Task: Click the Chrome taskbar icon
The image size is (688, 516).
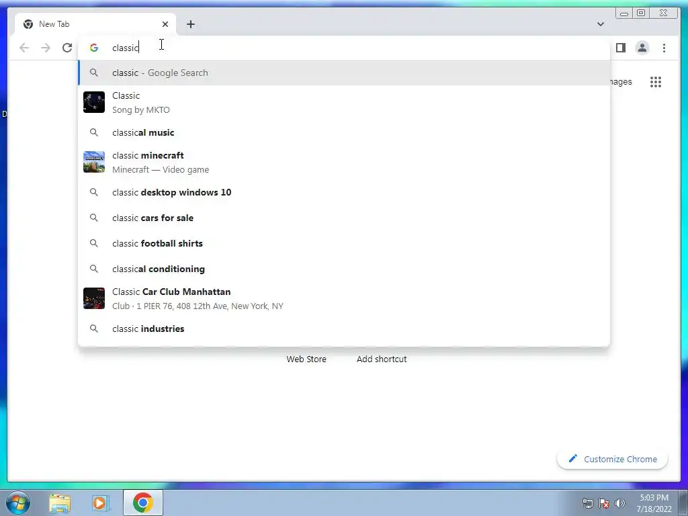Action: point(143,503)
